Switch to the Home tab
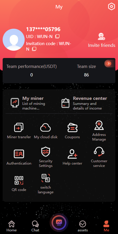This screenshot has height=234, width=118. click(x=12, y=226)
